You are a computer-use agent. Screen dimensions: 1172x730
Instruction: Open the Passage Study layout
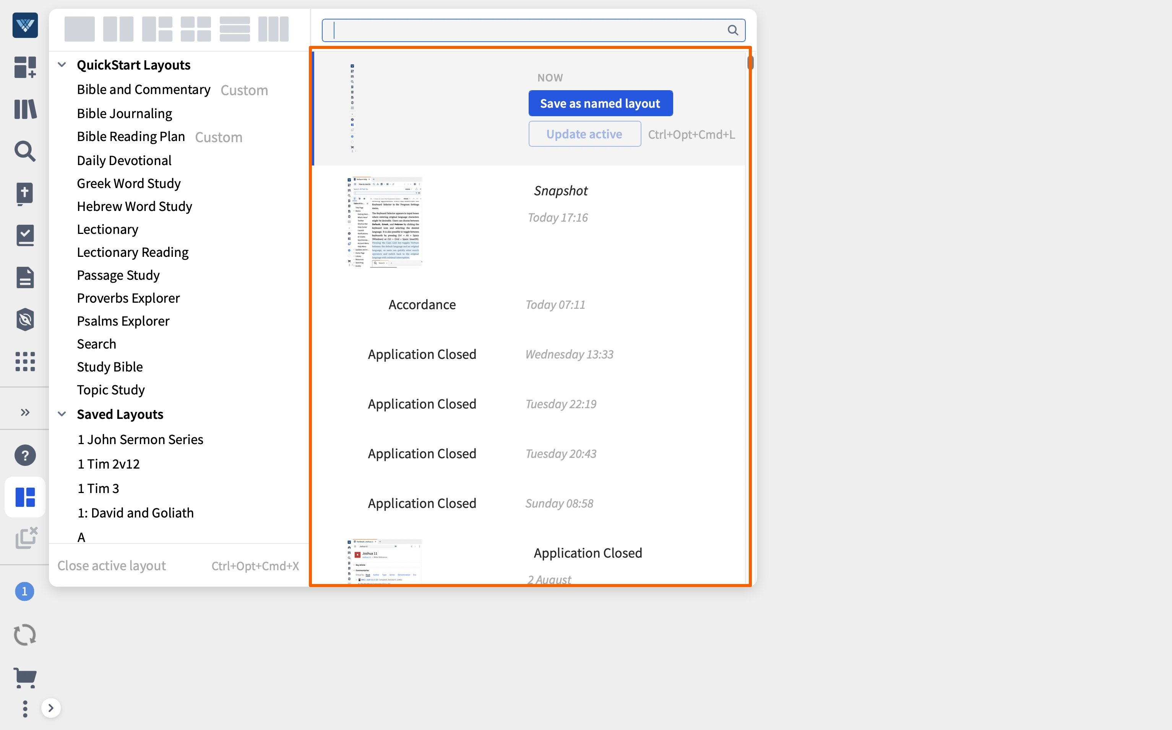pos(118,275)
